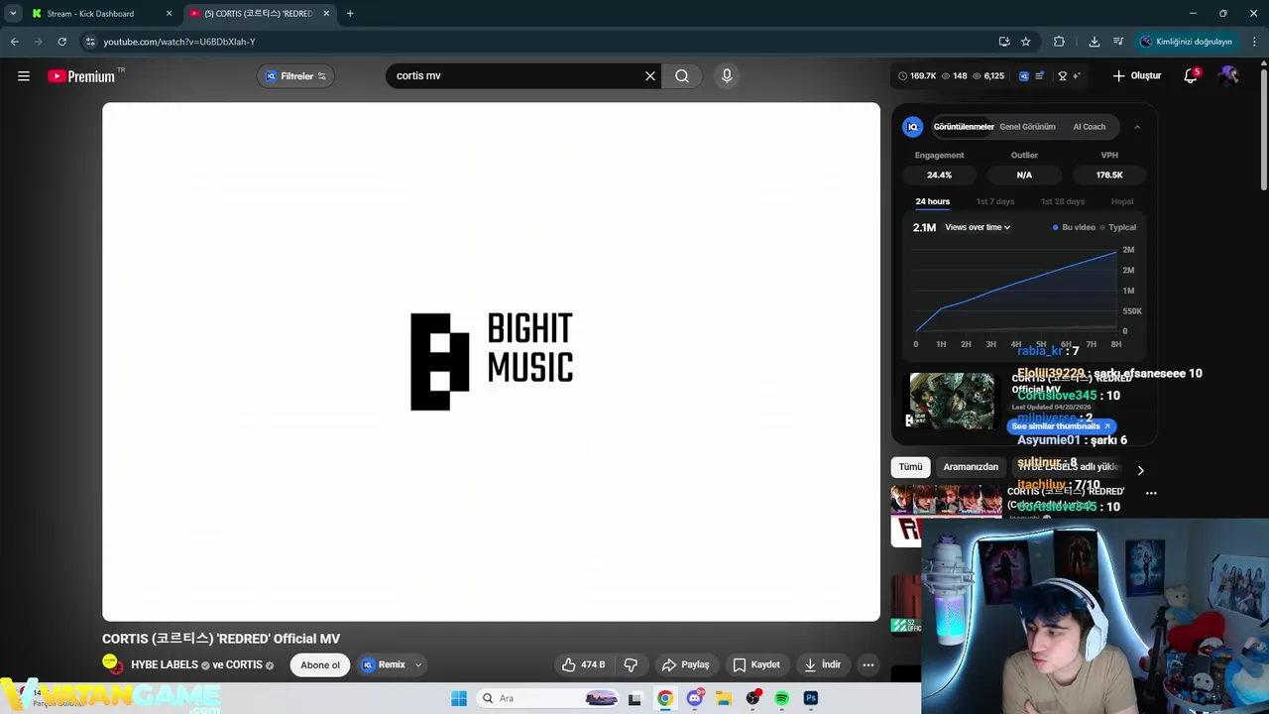Click the HYBE LABELS channel avatar
The height and width of the screenshot is (714, 1269).
(x=112, y=664)
